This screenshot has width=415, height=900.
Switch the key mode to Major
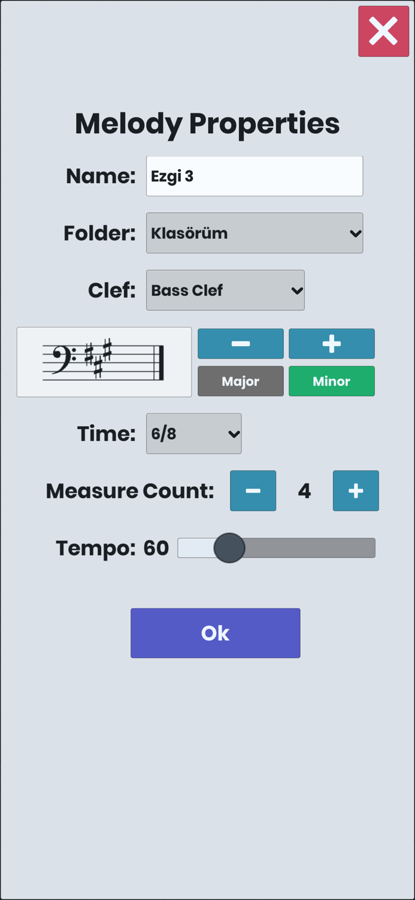(x=241, y=382)
